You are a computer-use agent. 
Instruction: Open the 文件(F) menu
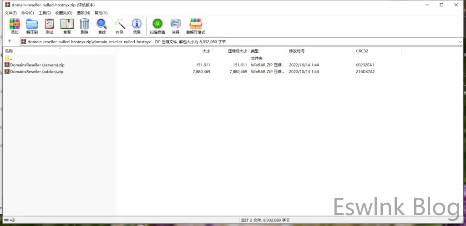pos(10,13)
